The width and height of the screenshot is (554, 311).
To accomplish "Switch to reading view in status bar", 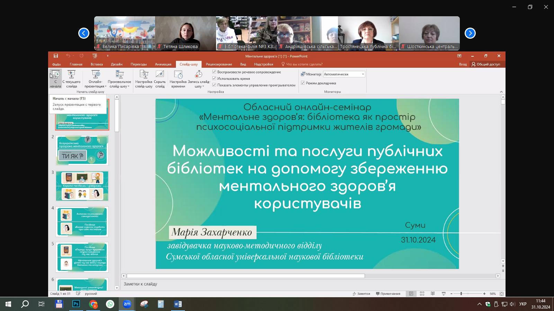I will (x=433, y=294).
